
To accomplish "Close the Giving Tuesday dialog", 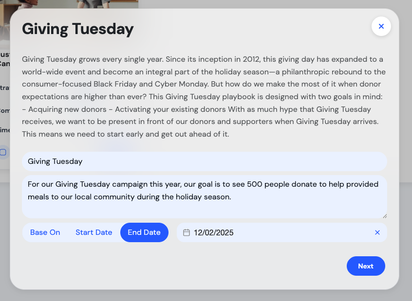I will coord(381,26).
